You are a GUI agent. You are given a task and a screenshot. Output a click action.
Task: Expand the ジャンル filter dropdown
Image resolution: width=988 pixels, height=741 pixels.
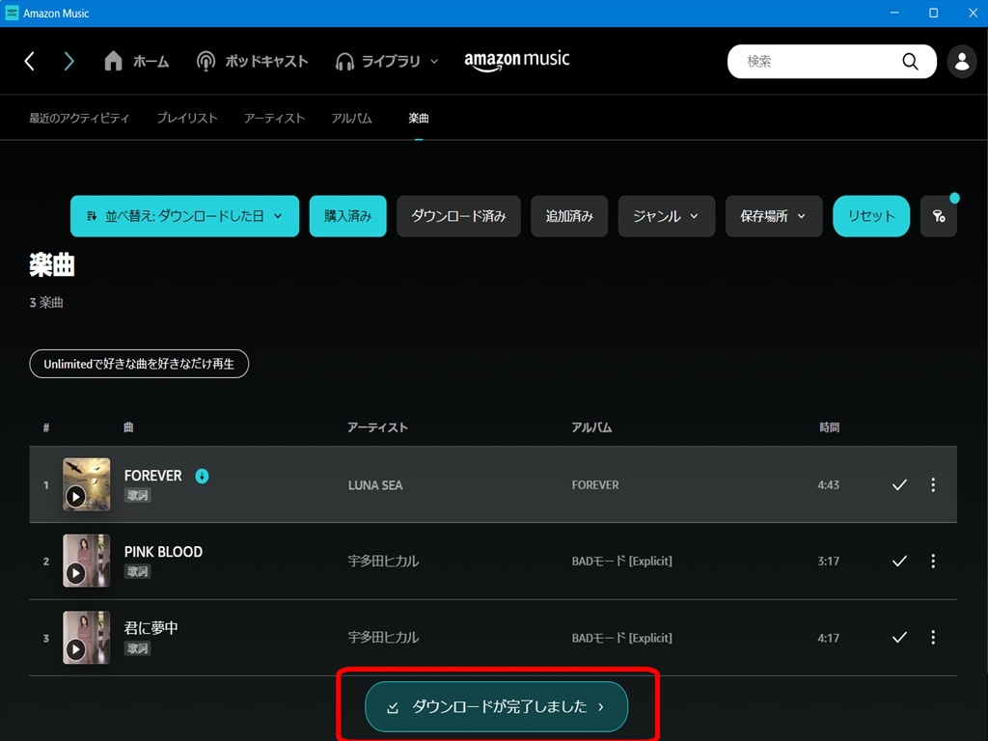pos(667,216)
